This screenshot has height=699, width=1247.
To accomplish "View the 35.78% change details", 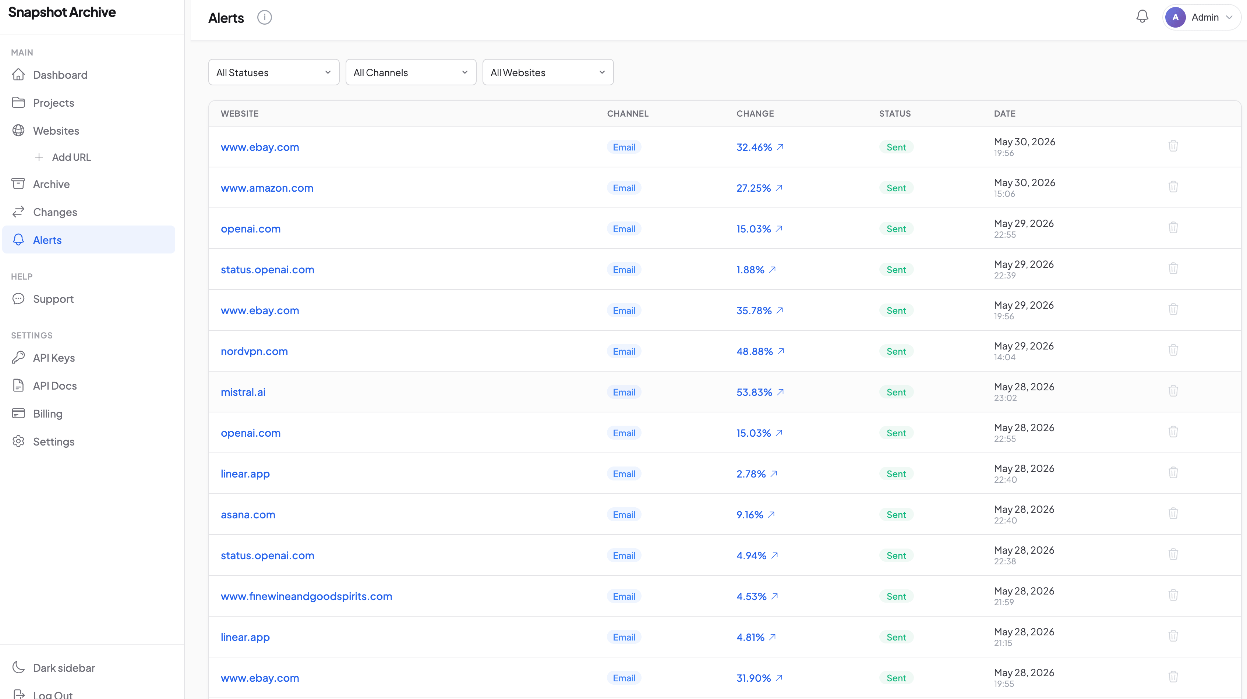I will point(760,311).
